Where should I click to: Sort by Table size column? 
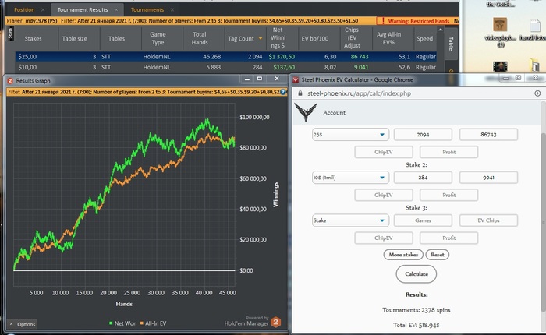click(x=75, y=39)
